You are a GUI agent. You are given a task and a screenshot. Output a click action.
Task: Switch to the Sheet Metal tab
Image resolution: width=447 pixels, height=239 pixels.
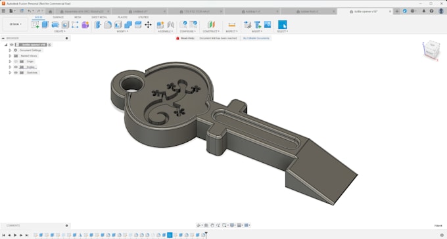point(99,17)
